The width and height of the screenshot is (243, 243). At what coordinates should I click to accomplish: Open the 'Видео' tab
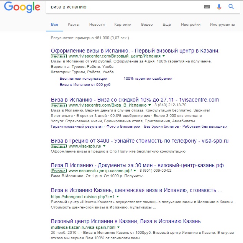click(x=147, y=25)
